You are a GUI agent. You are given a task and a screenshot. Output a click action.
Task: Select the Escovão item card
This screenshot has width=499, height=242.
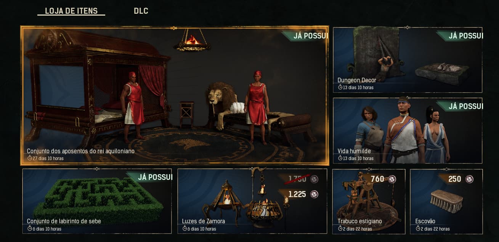446,201
